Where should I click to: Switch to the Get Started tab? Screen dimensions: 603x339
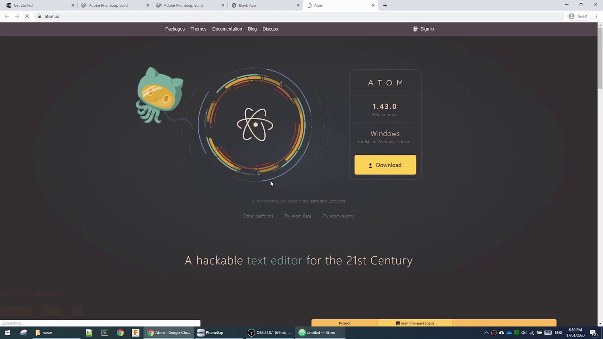[x=40, y=5]
